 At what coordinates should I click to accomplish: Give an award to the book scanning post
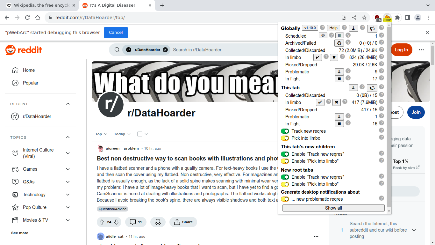[158, 222]
